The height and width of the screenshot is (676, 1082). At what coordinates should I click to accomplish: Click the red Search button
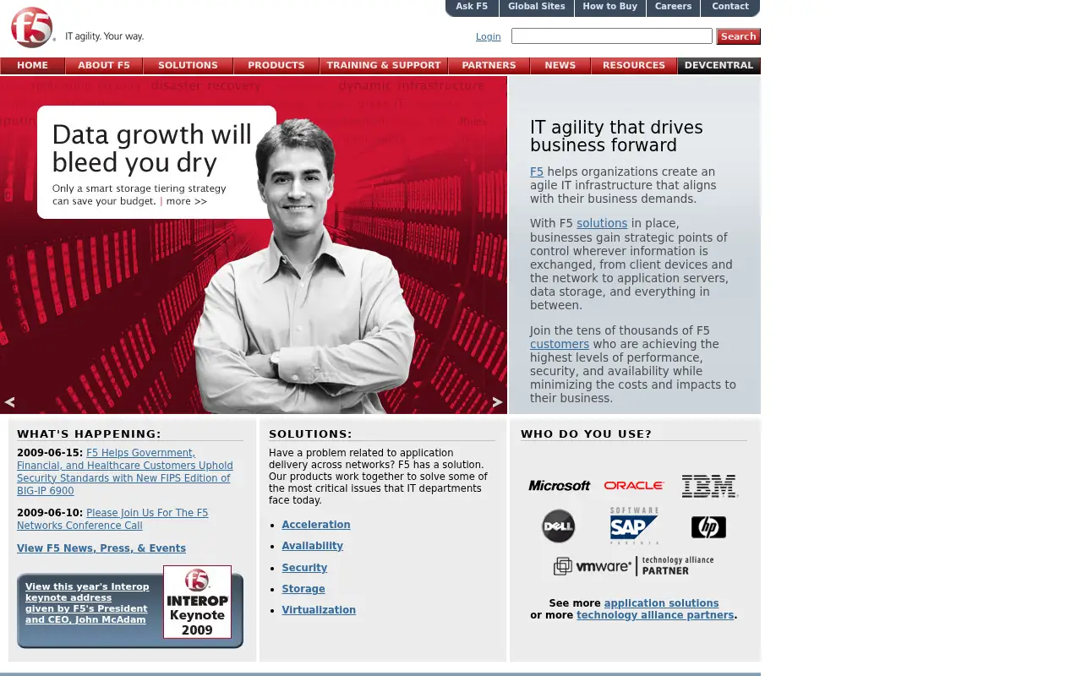point(738,36)
